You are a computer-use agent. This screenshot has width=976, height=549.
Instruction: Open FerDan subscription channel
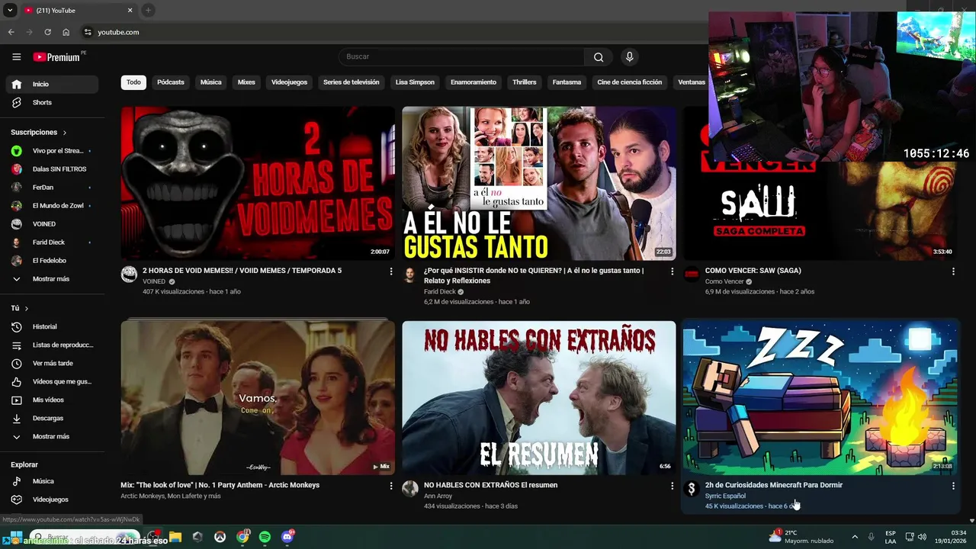click(52, 188)
